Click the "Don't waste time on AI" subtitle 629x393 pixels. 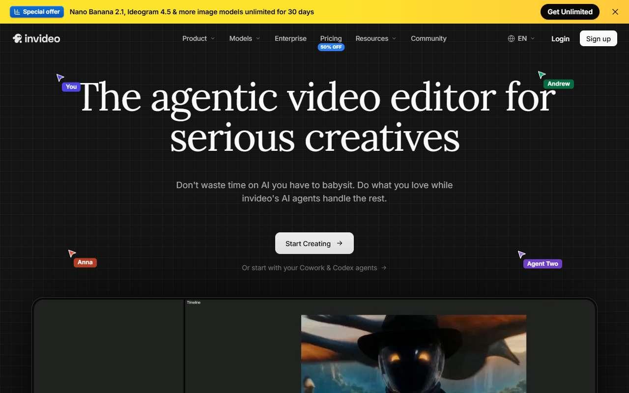tap(314, 192)
